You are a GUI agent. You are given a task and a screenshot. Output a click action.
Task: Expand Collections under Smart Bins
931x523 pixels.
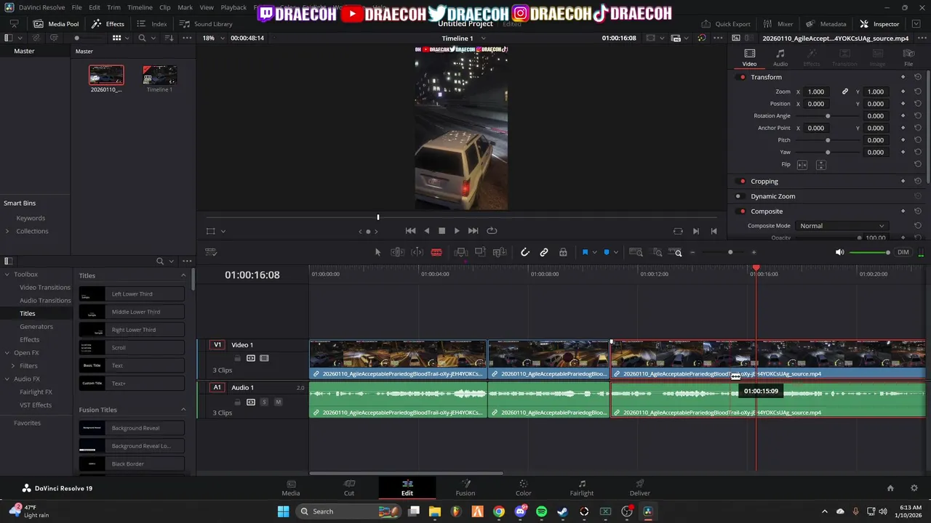point(7,231)
